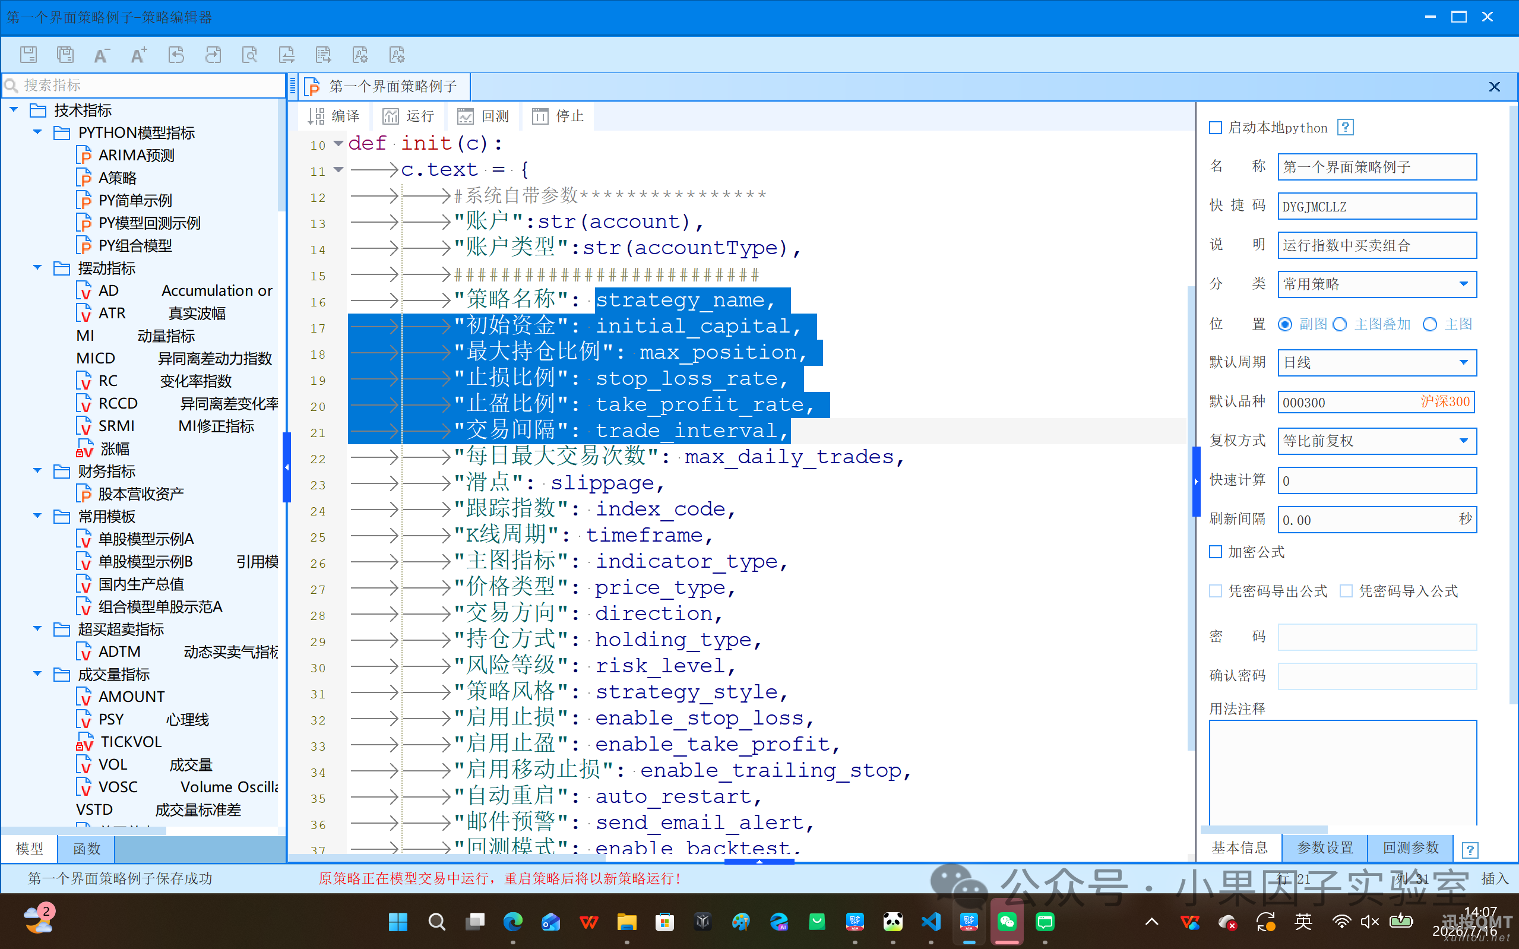1519x949 pixels.
Task: Click the document export arrow icon
Action: 323,55
